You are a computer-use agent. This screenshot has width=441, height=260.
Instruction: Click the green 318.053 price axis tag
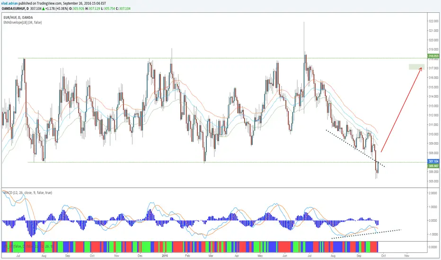[433, 56]
